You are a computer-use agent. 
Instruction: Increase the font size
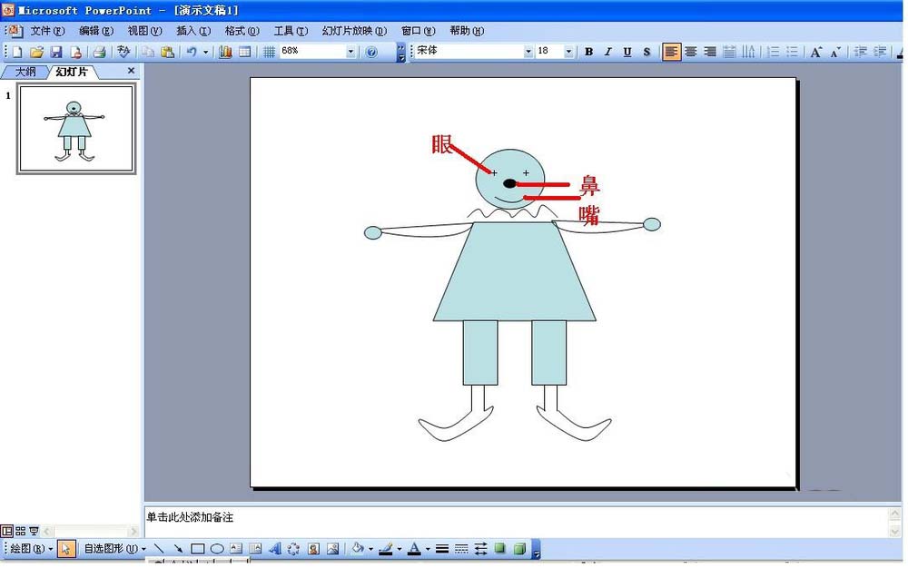[815, 52]
